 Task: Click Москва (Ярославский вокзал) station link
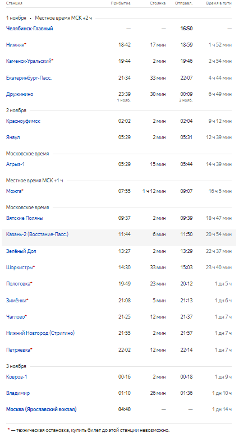pyautogui.click(x=41, y=409)
